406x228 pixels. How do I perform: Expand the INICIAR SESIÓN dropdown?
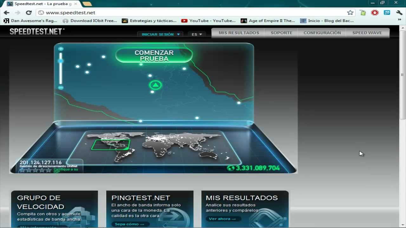(x=161, y=34)
